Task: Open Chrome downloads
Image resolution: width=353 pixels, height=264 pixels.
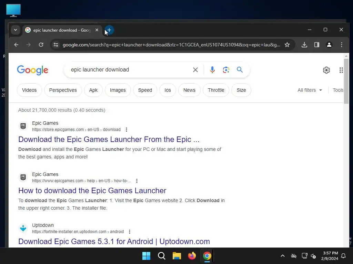Action: point(304,45)
